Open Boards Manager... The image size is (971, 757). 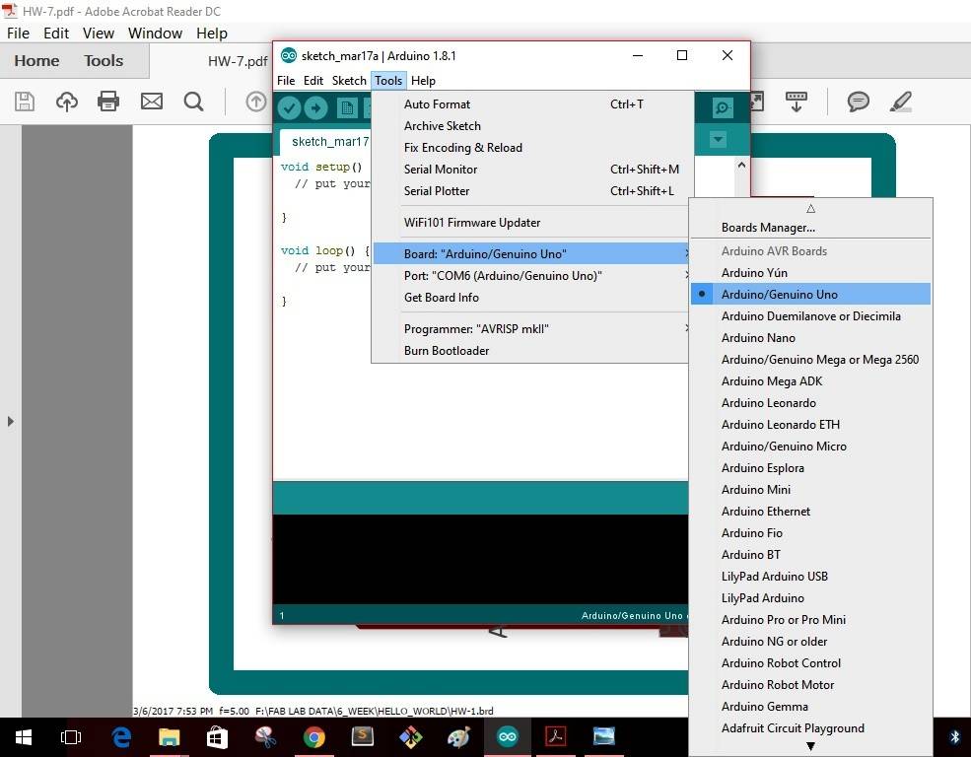point(810,227)
